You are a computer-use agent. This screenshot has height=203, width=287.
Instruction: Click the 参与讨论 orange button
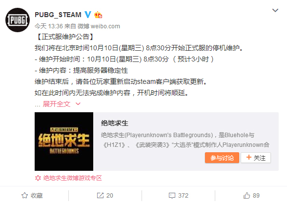click(222, 158)
